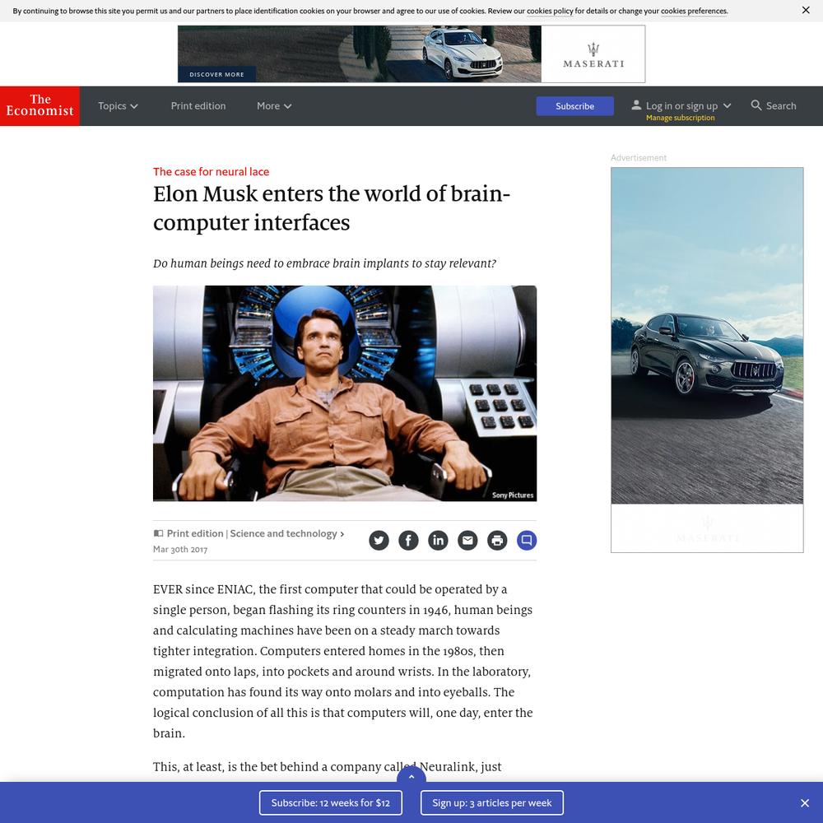Viewport: 823px width, 823px height.
Task: Click Subscribe: 12 weeks for $12
Action: [331, 803]
